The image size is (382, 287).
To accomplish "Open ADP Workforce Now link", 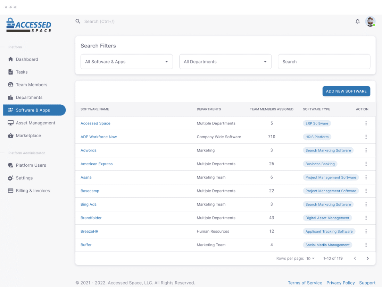I will pos(99,137).
